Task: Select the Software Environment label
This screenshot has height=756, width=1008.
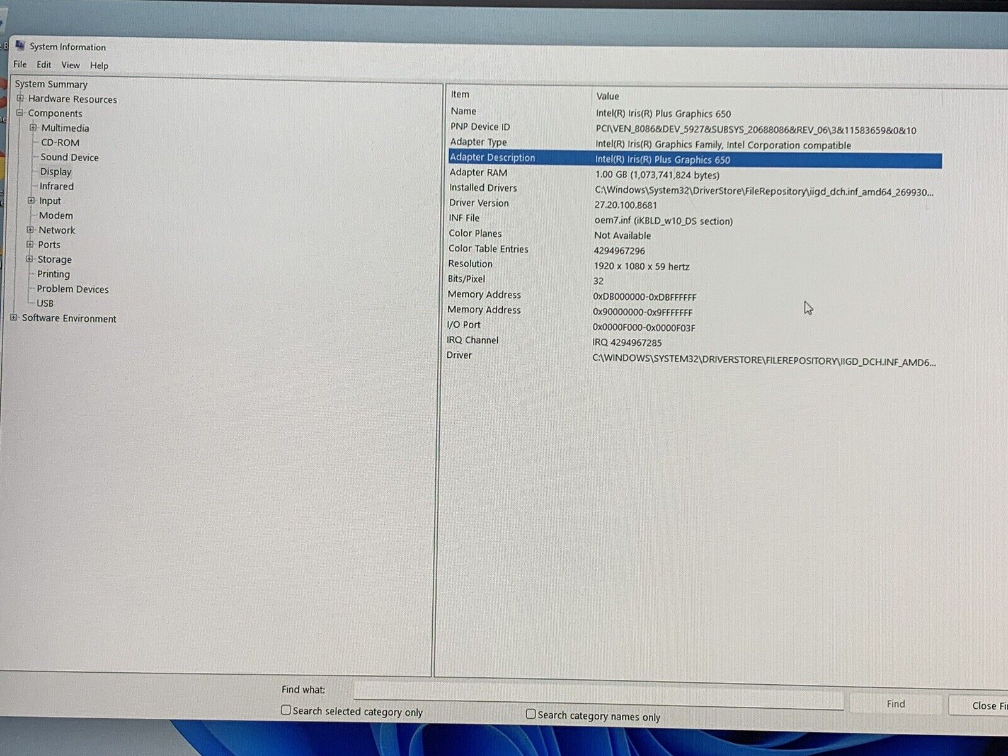Action: tap(69, 318)
